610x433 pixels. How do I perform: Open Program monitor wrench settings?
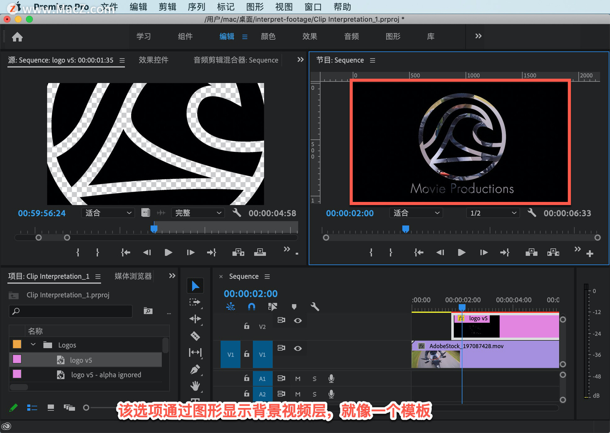pos(532,213)
